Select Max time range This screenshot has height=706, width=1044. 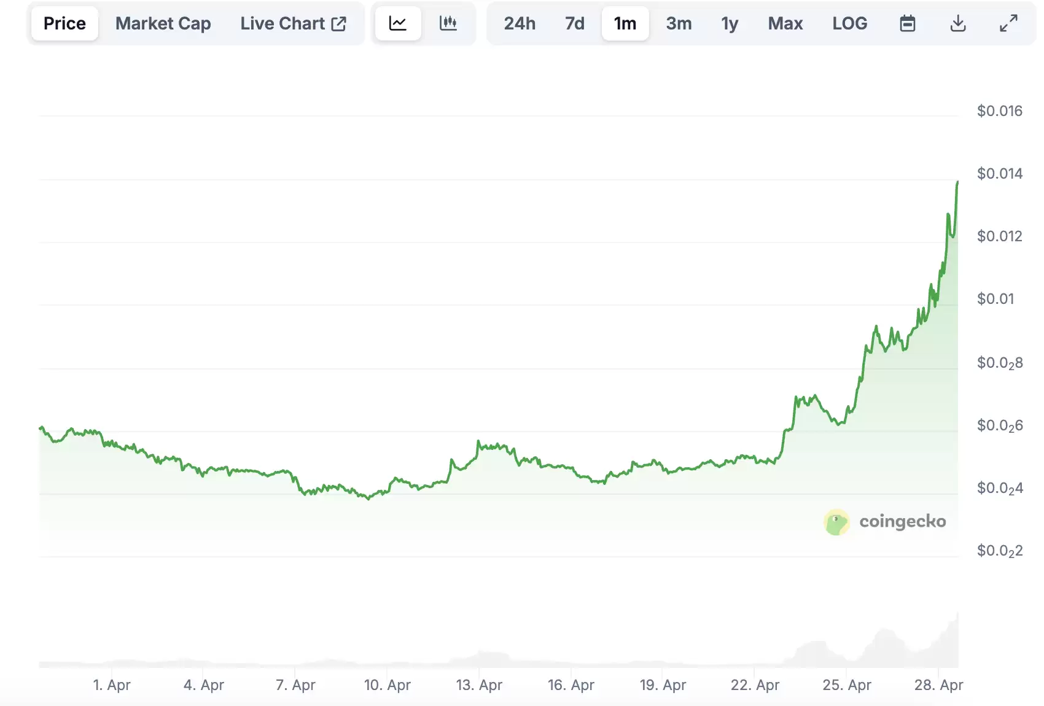[785, 23]
